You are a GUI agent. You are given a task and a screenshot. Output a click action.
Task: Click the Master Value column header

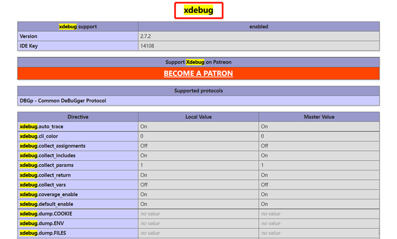(x=319, y=117)
